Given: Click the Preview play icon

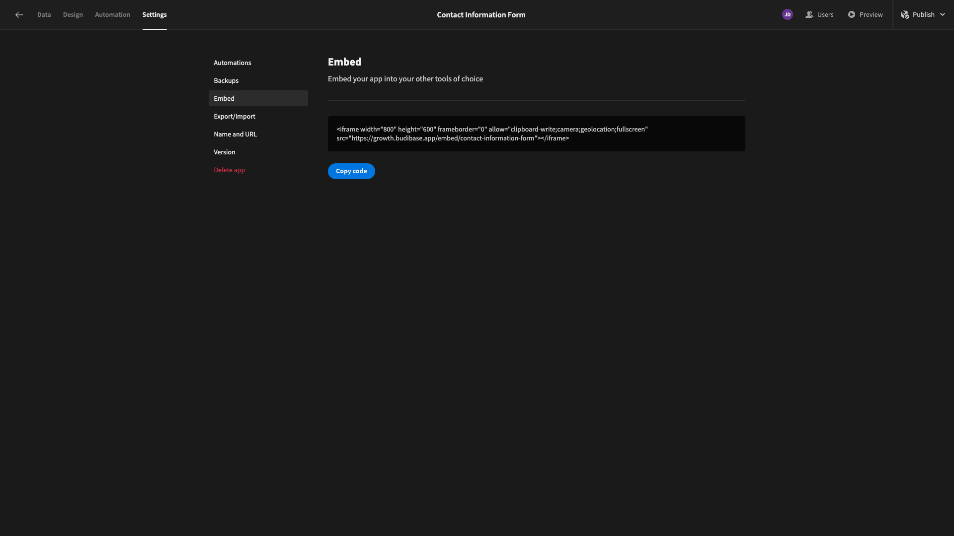Looking at the screenshot, I should [x=852, y=15].
